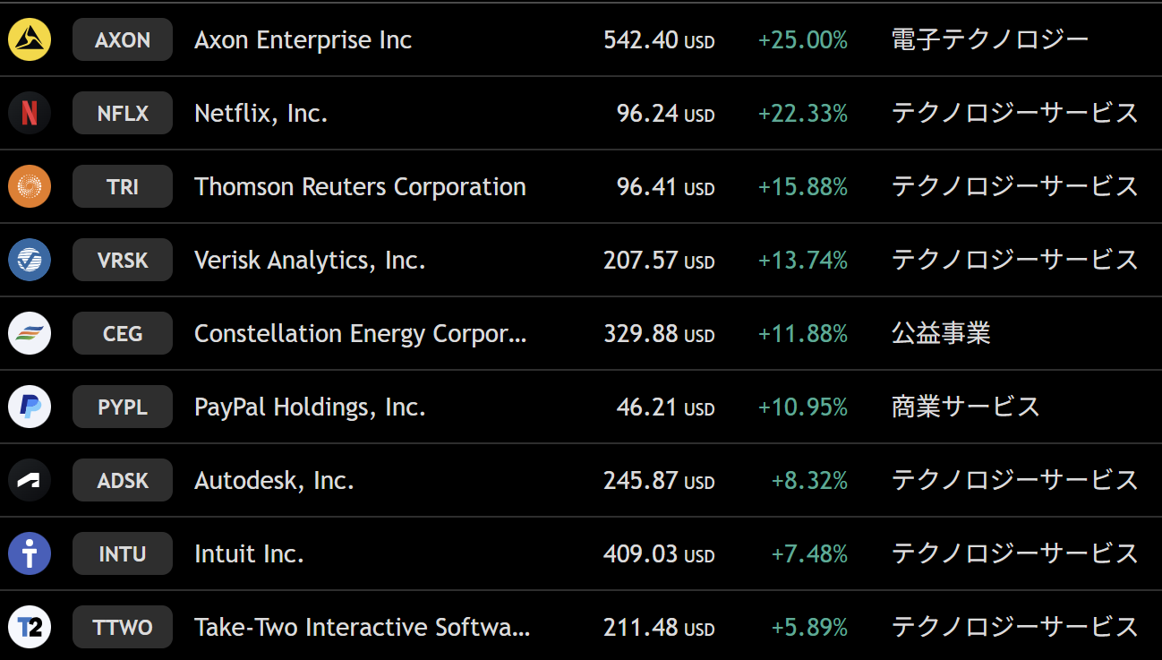Click the 商業サービス sector link
The image size is (1162, 660).
[x=965, y=407]
